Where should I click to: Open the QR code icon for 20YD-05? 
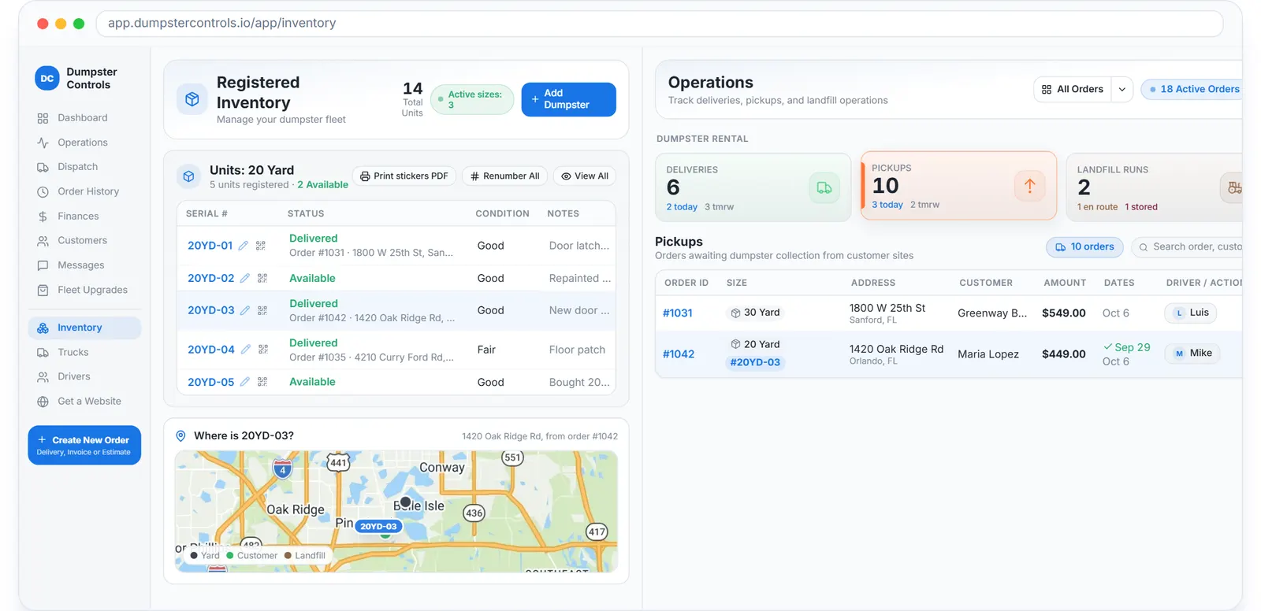pos(262,382)
